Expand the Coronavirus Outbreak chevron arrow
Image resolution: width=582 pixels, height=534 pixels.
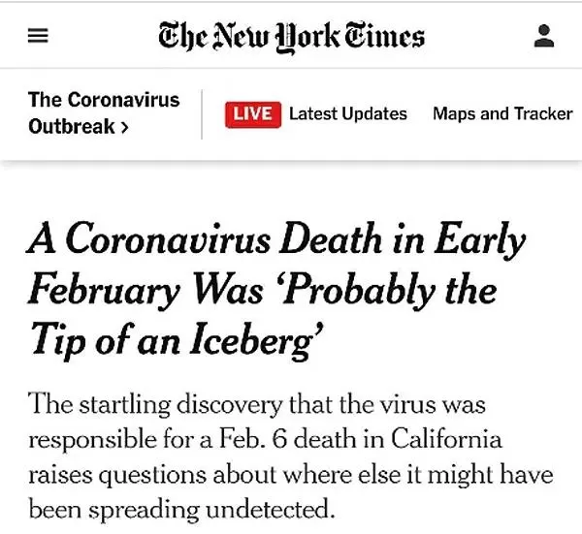point(125,128)
